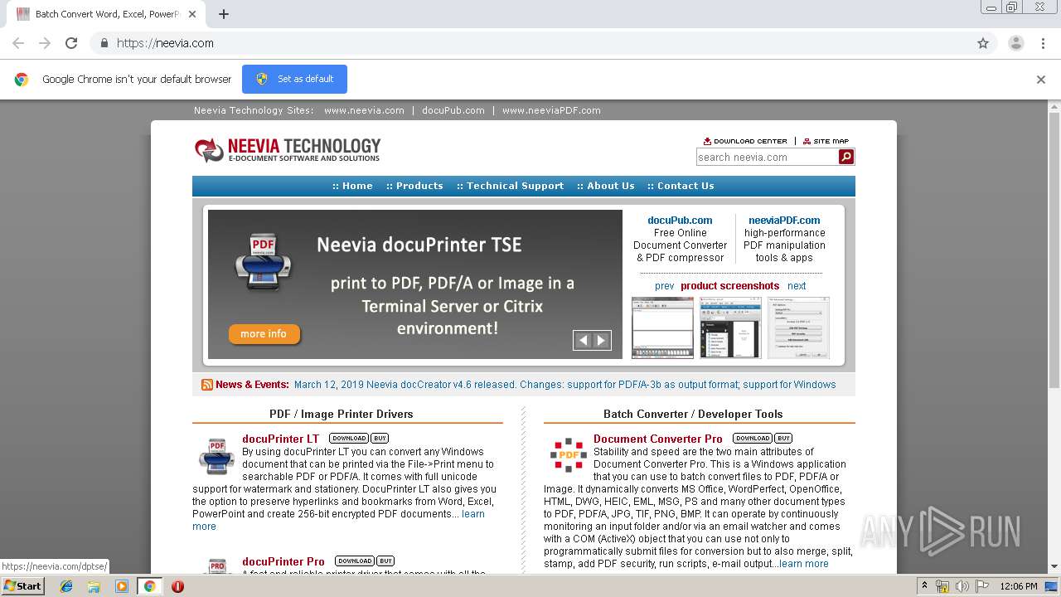This screenshot has height=597, width=1061.
Task: Bookmark this page with the star icon
Action: point(983,43)
